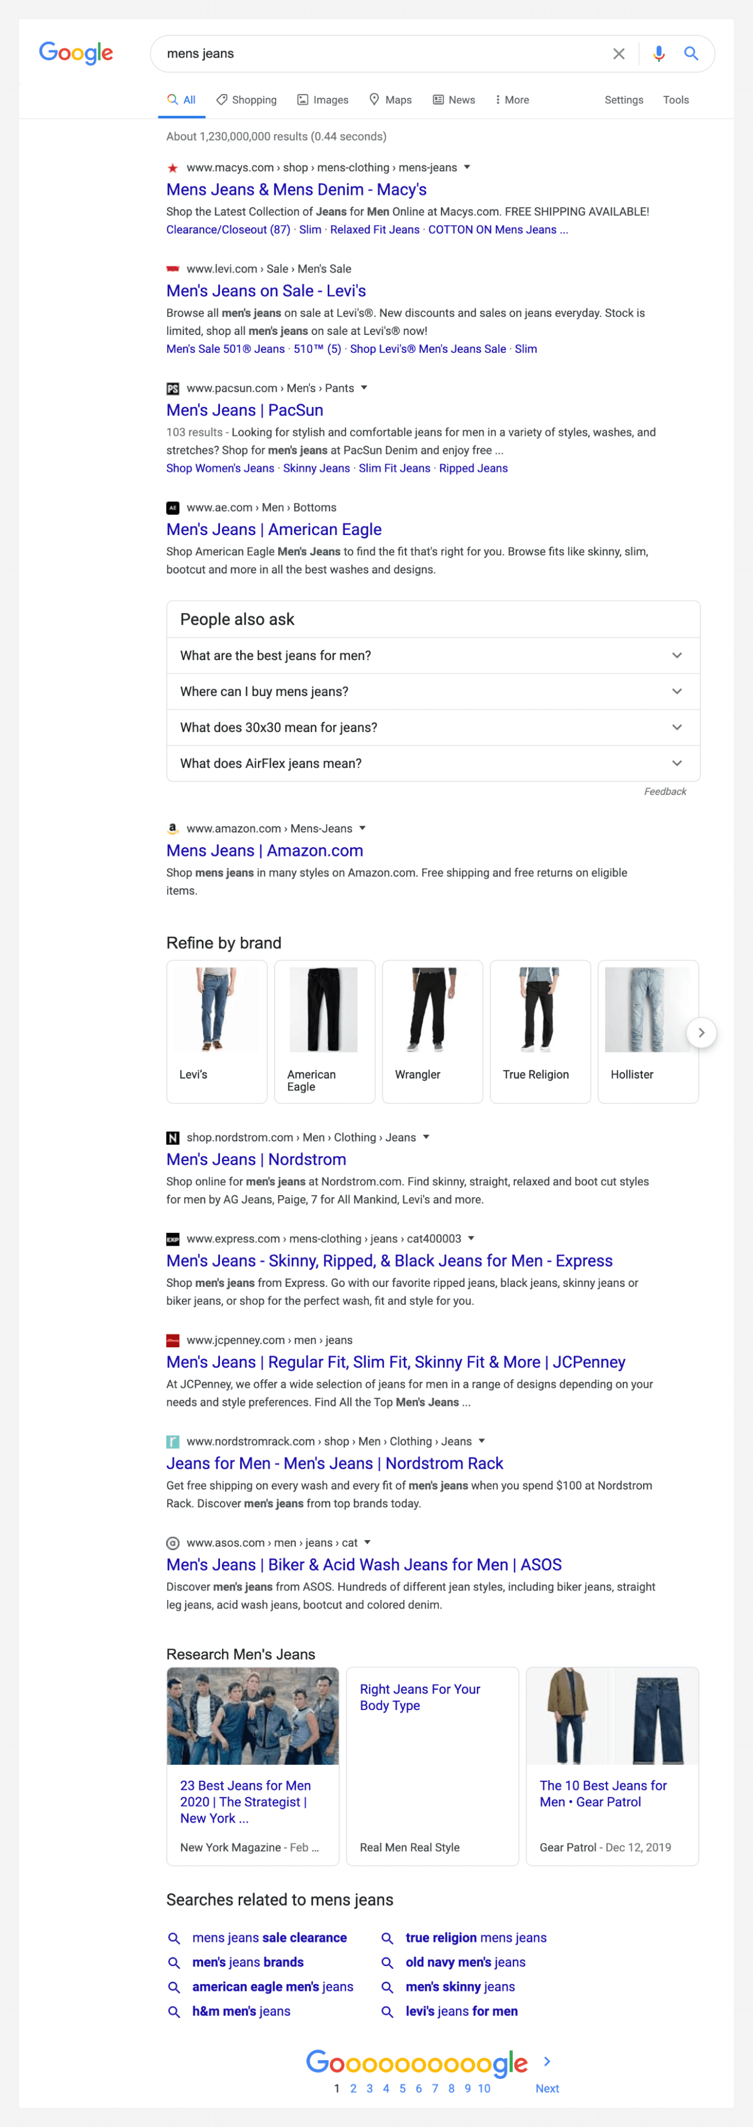The image size is (753, 2127).
Task: Open Clearance/Closeout (87) sublink
Action: [228, 230]
